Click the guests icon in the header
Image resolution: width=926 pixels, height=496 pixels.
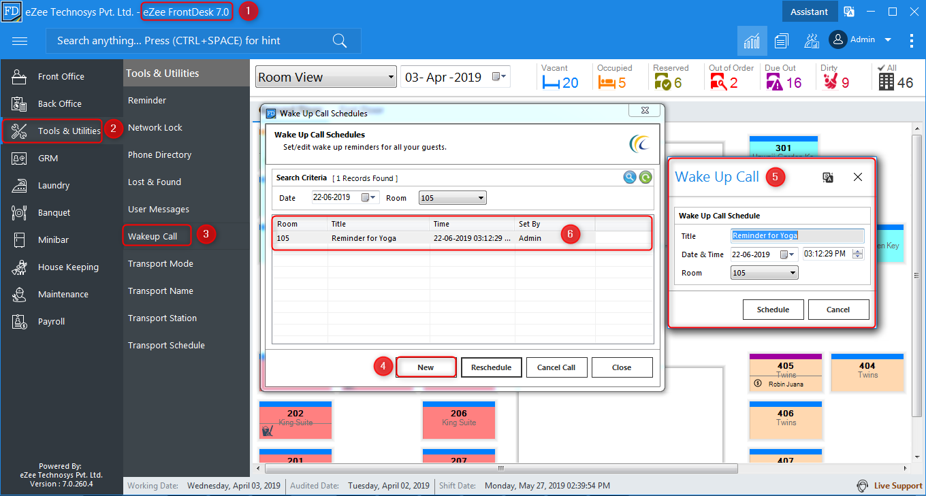(x=811, y=41)
